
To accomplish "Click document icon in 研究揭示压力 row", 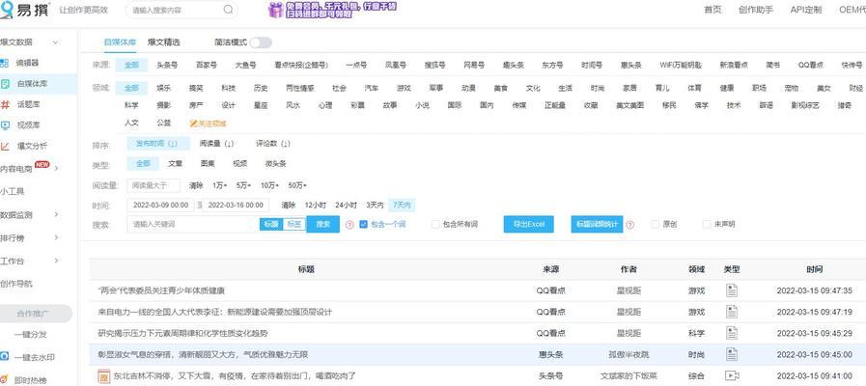I will 731,333.
